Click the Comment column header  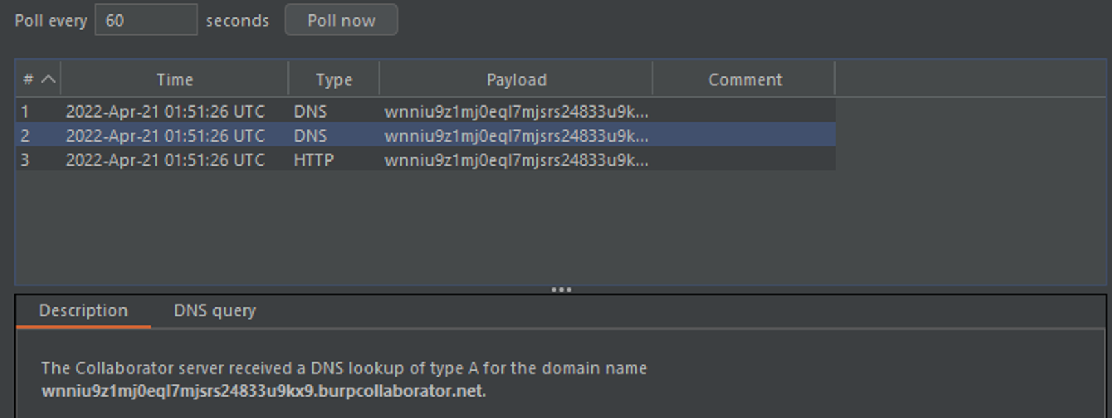tap(744, 80)
